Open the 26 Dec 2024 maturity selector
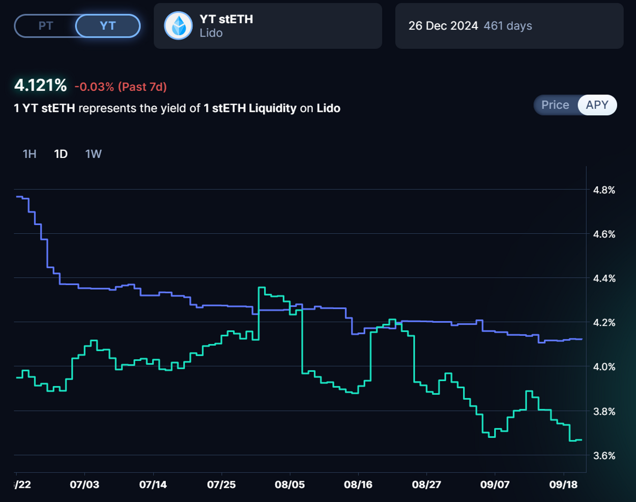 coord(443,26)
